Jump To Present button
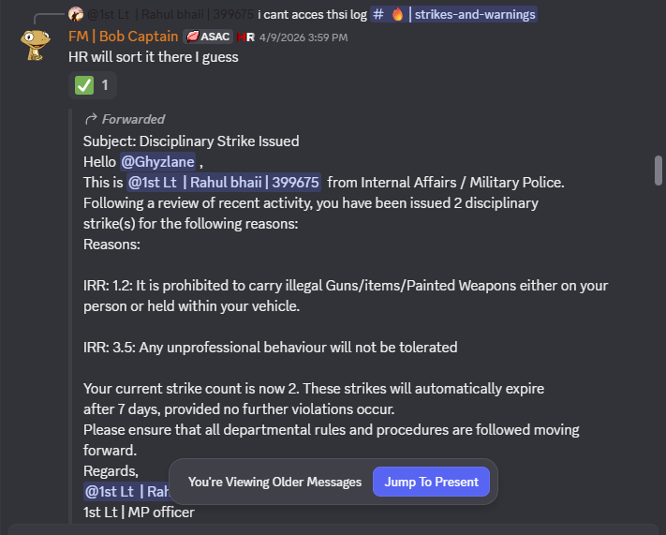The height and width of the screenshot is (535, 666). coord(431,482)
